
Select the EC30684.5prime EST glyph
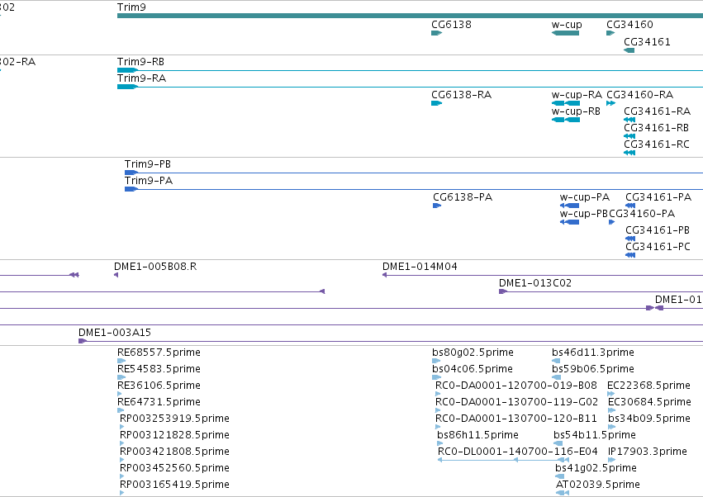(612, 410)
